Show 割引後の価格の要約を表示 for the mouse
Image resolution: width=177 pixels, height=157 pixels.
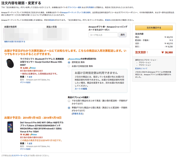pyautogui.click(x=32, y=71)
